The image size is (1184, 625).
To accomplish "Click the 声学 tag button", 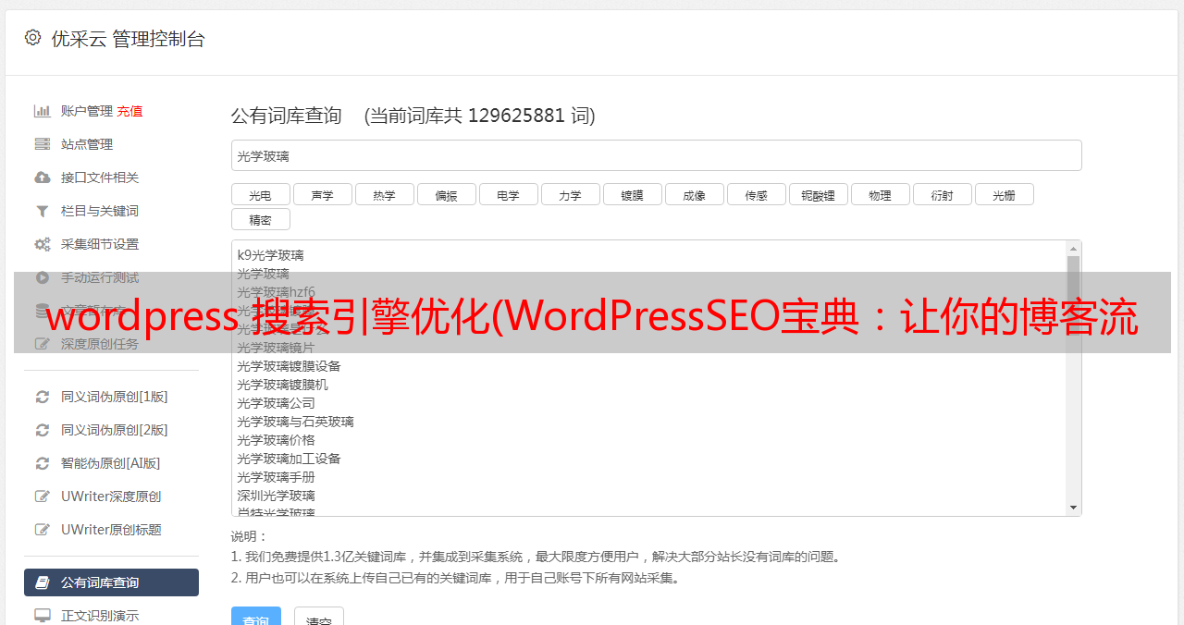I will 323,194.
